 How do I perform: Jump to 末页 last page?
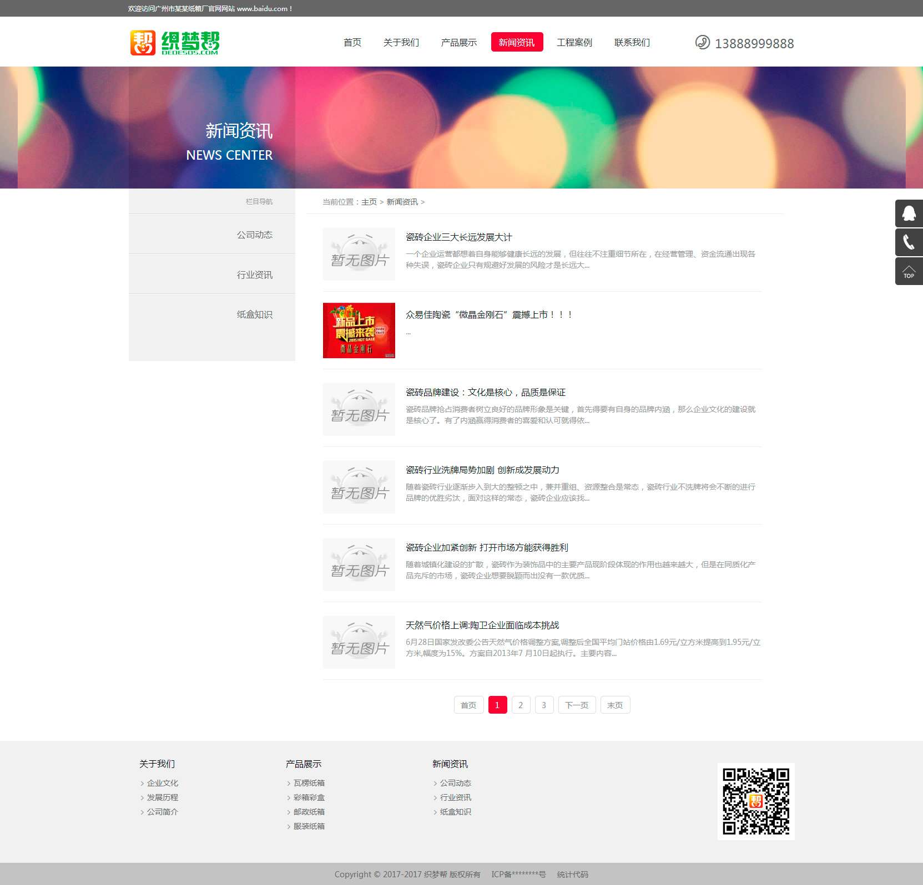615,705
